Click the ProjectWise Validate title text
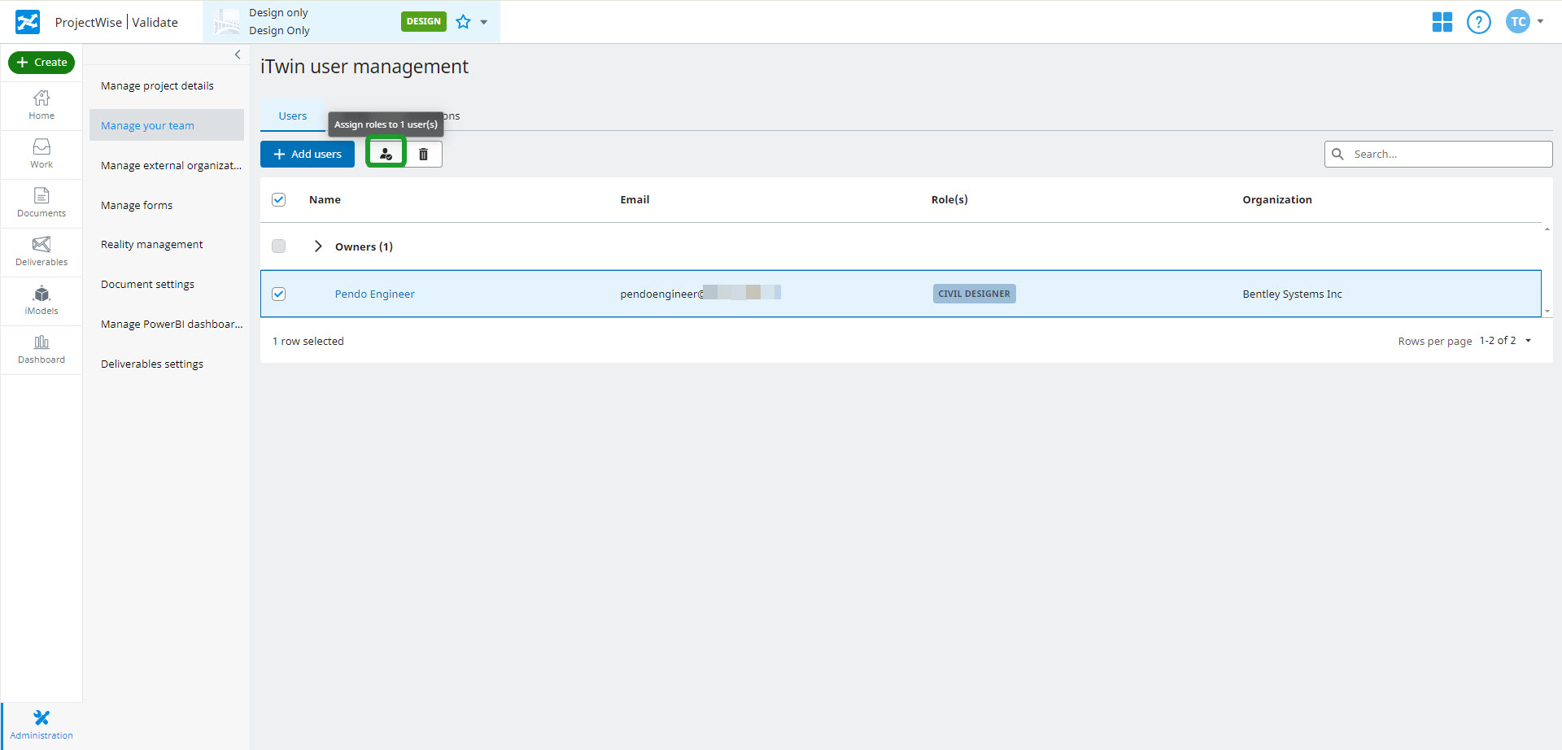This screenshot has width=1562, height=750. [x=116, y=22]
